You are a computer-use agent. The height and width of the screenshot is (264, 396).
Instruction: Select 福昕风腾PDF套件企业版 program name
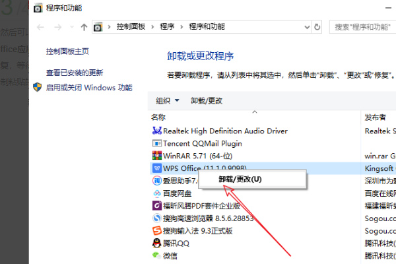(201, 206)
